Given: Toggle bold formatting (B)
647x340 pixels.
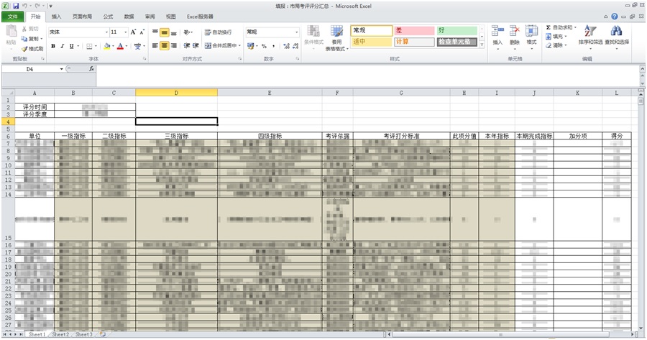Looking at the screenshot, I should [52, 46].
